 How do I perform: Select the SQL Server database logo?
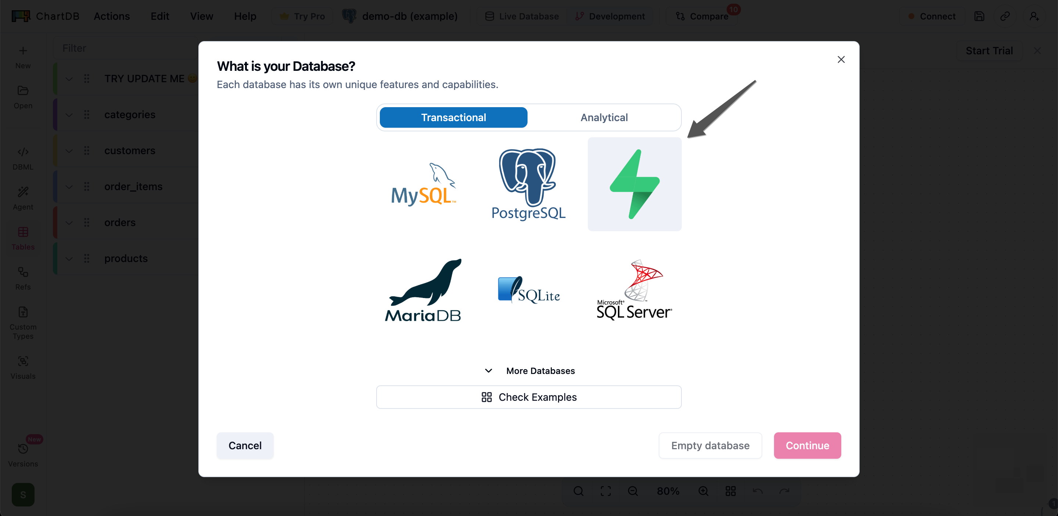[x=633, y=289]
